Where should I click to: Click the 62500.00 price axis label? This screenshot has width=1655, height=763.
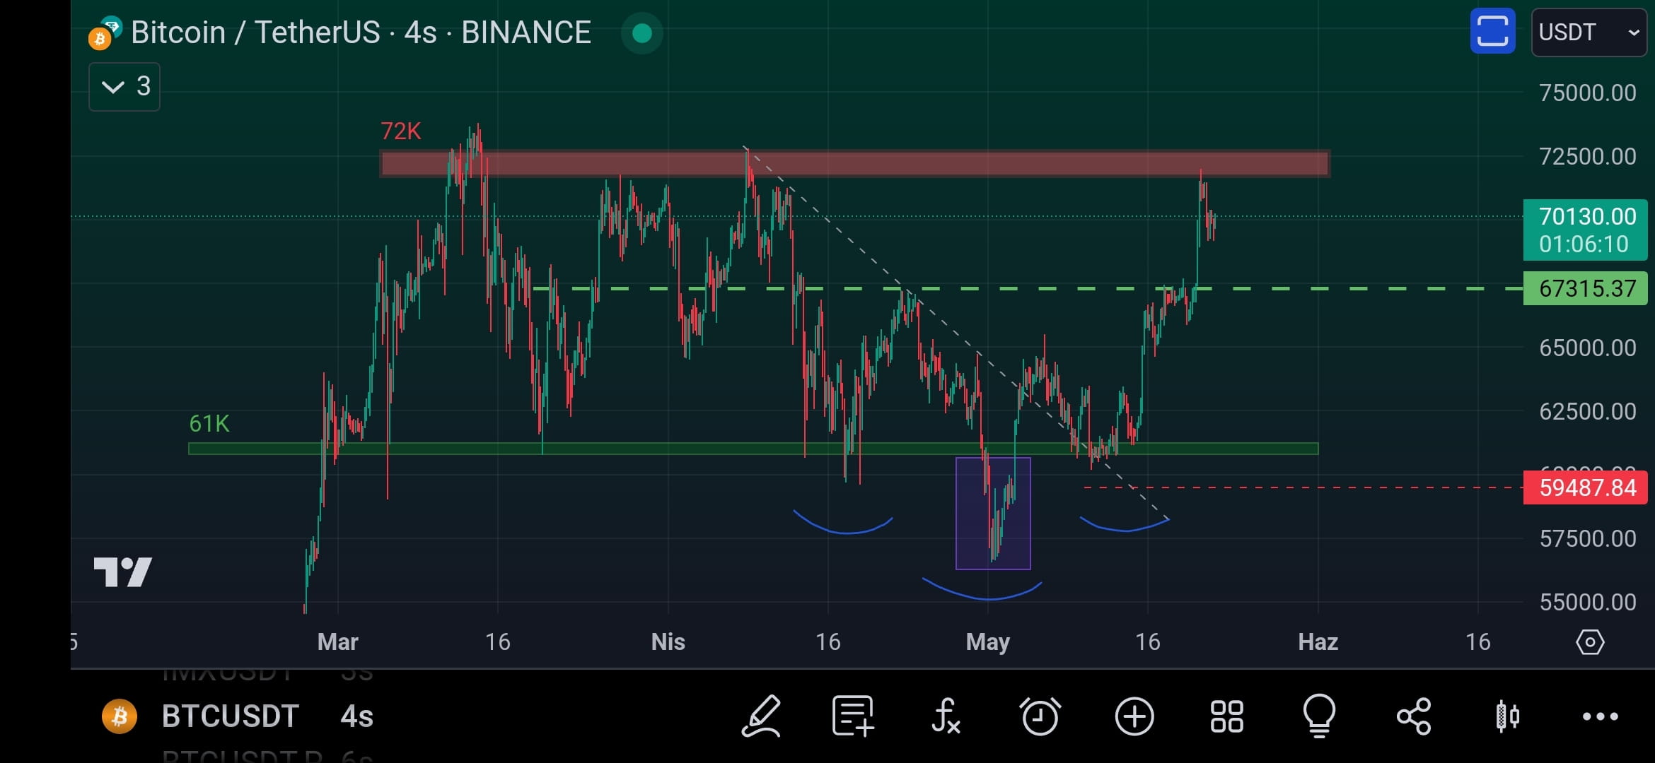[x=1587, y=412]
